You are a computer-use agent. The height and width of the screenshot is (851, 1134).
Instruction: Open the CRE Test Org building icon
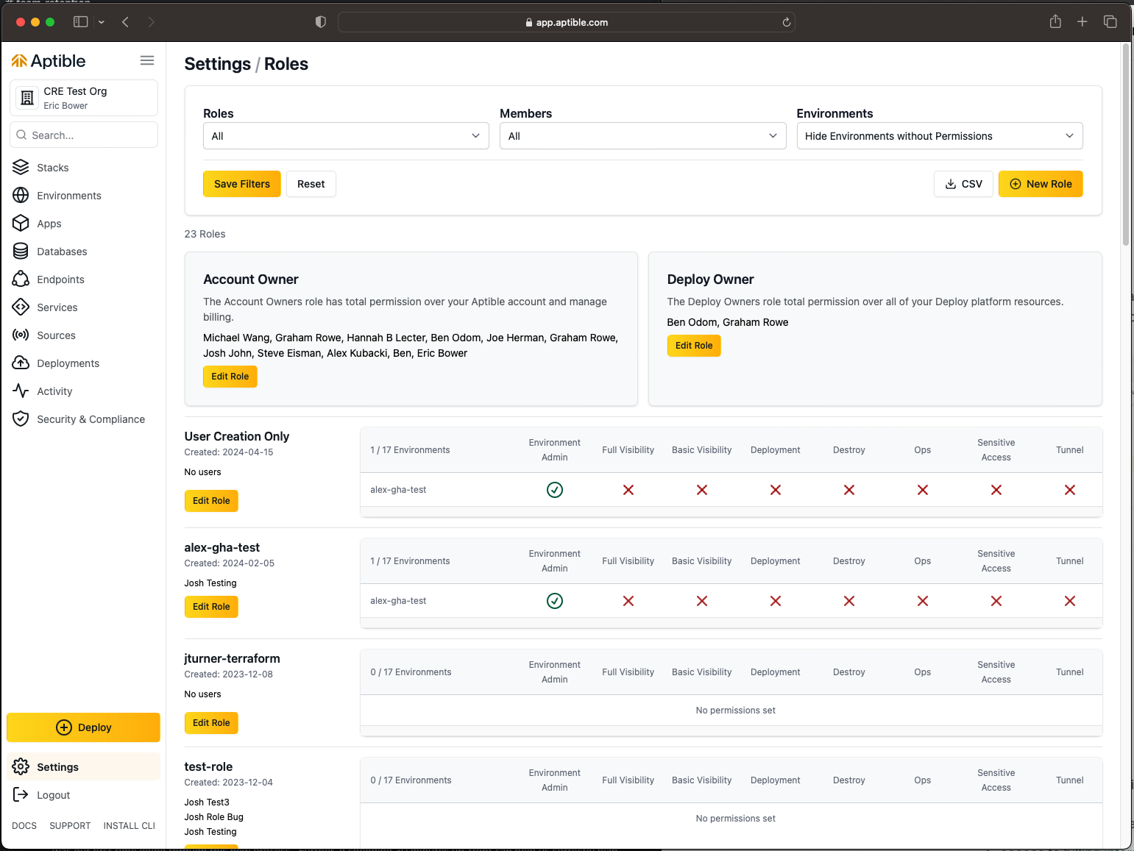(x=27, y=98)
